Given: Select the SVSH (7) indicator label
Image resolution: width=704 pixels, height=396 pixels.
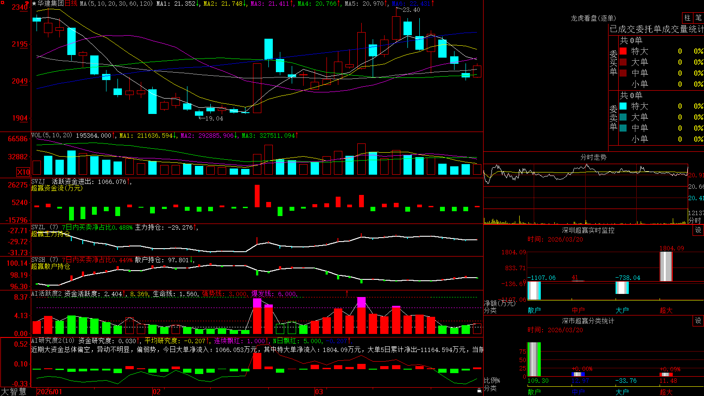Looking at the screenshot, I should 44,260.
